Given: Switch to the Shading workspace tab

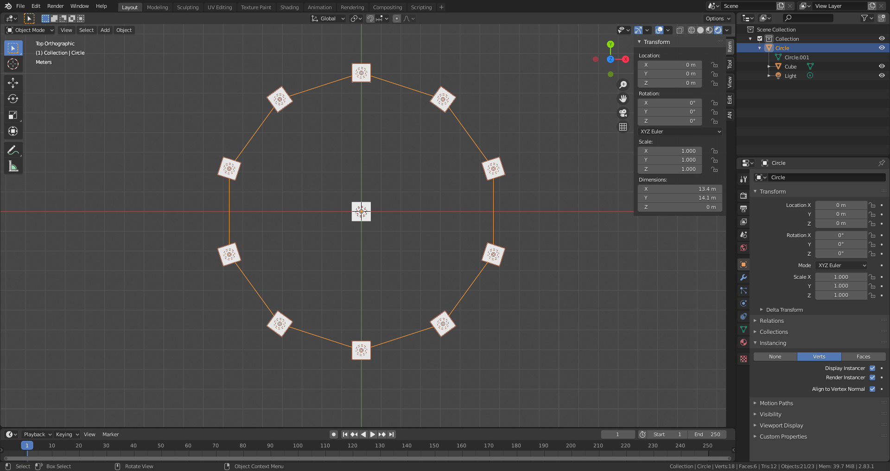Looking at the screenshot, I should click(x=289, y=7).
